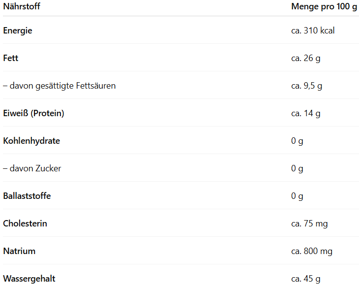The width and height of the screenshot is (359, 288).
Task: Select the Eiweiß (Protein) label
Action: (x=33, y=113)
